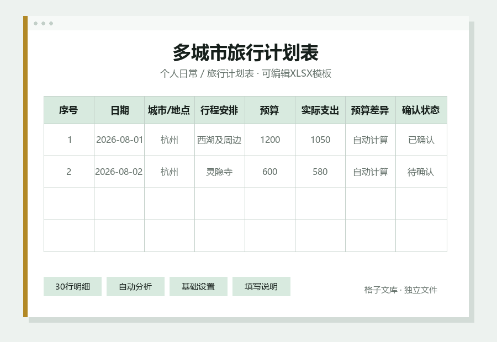Click 杭州 in the 2026-08-02 row
This screenshot has height=342, width=497.
[x=170, y=172]
